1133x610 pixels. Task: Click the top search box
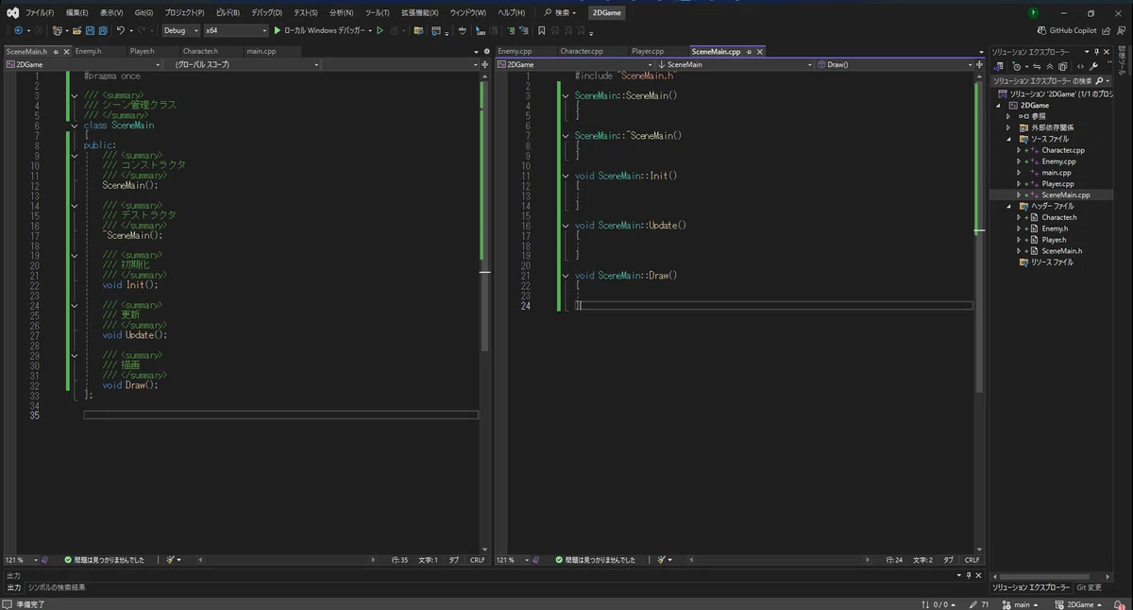tap(561, 12)
